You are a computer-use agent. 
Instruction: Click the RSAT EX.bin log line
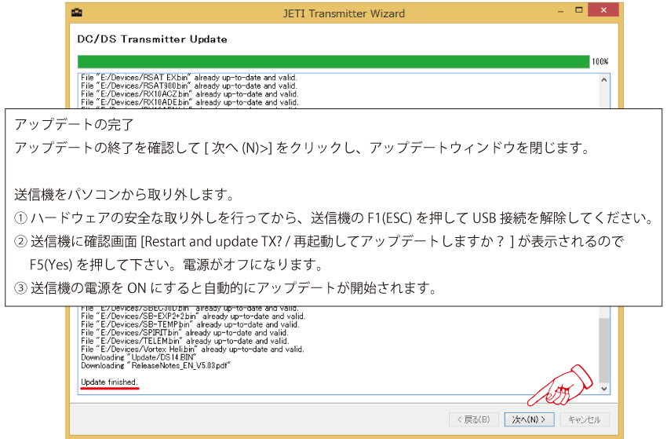coord(189,78)
